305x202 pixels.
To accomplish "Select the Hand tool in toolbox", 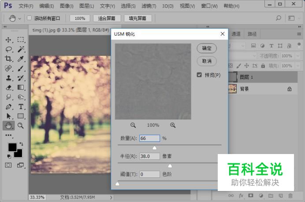I will pos(8,126).
